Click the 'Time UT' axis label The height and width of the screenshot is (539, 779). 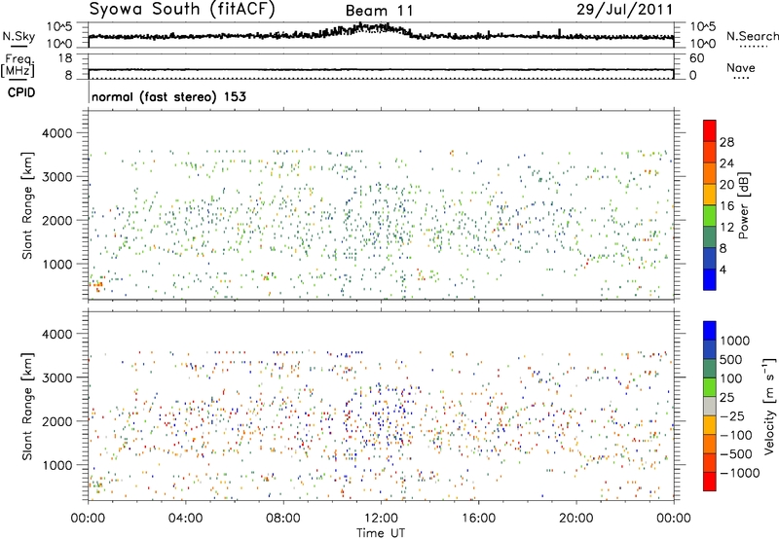pyautogui.click(x=381, y=532)
